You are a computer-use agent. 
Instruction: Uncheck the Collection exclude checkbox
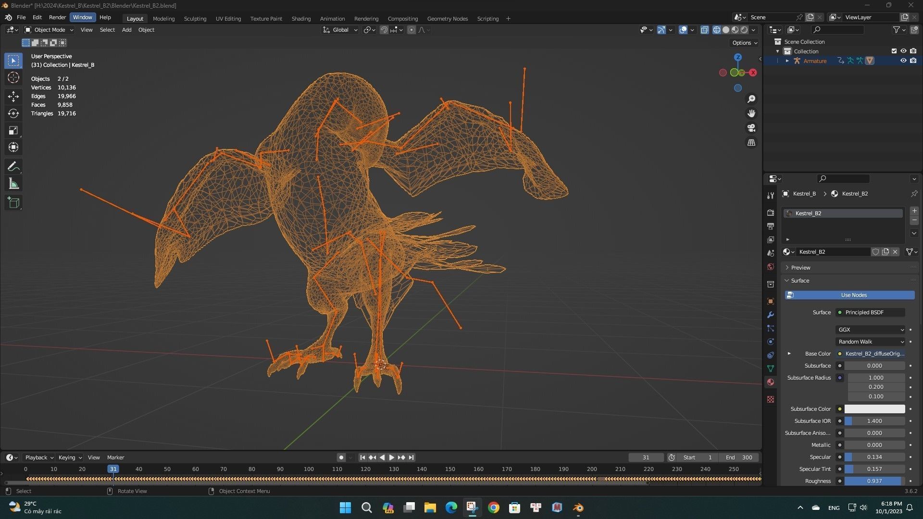894,51
